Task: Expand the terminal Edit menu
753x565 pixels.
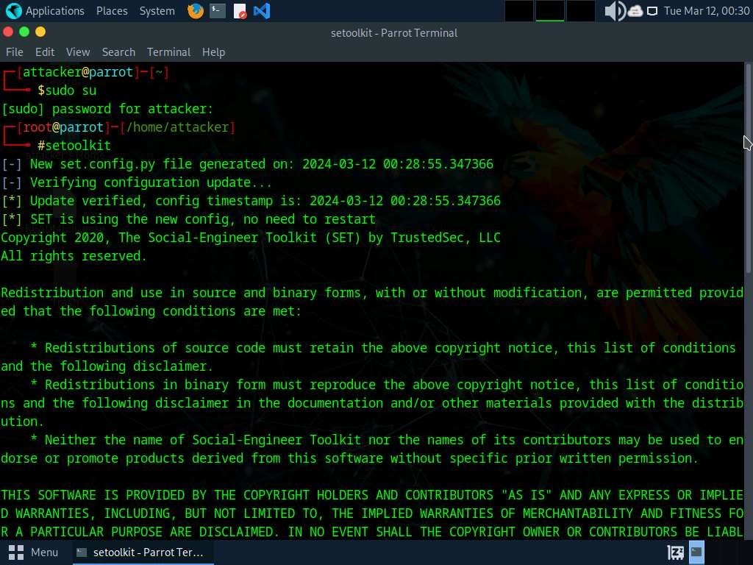Action: tap(45, 52)
